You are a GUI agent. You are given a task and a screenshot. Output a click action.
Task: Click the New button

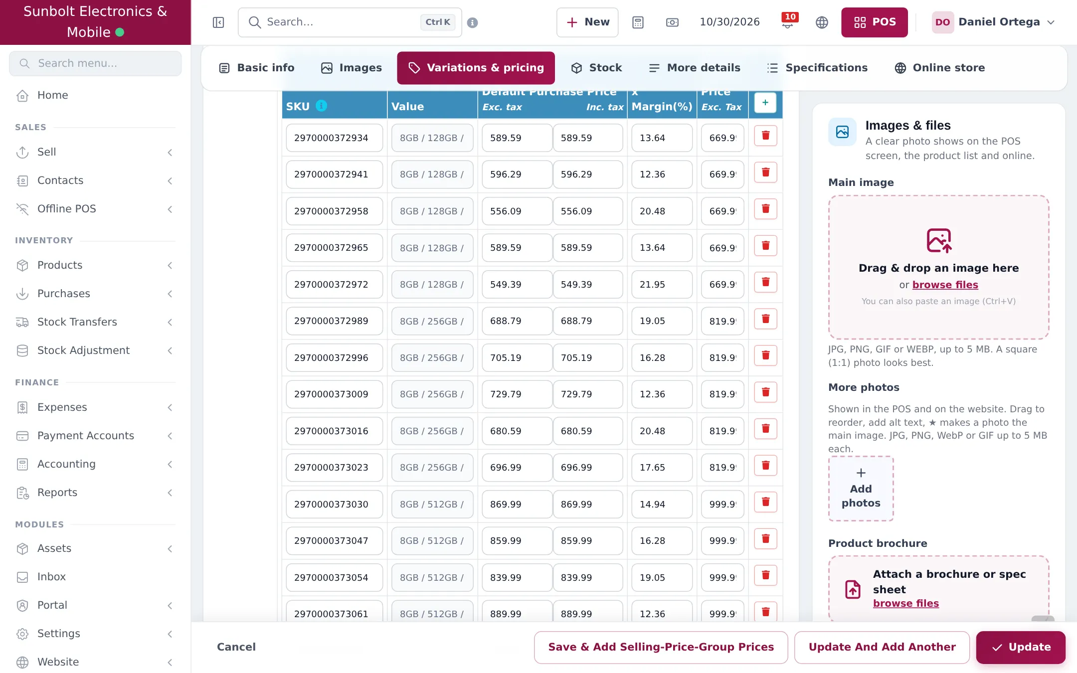(x=587, y=22)
